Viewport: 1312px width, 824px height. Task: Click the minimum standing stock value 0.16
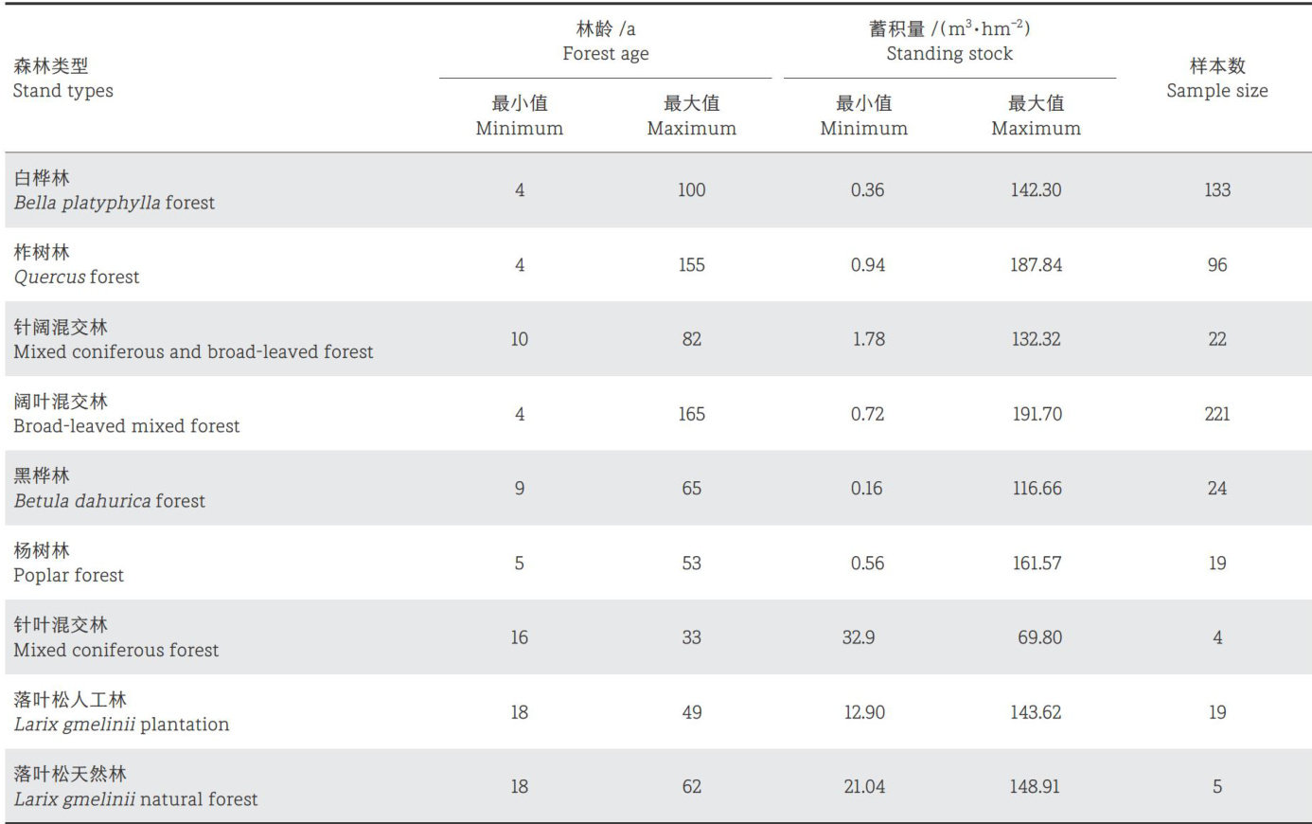pos(866,489)
